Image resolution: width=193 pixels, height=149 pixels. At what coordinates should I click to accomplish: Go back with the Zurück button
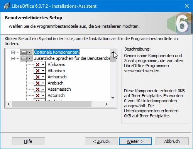point(102,141)
